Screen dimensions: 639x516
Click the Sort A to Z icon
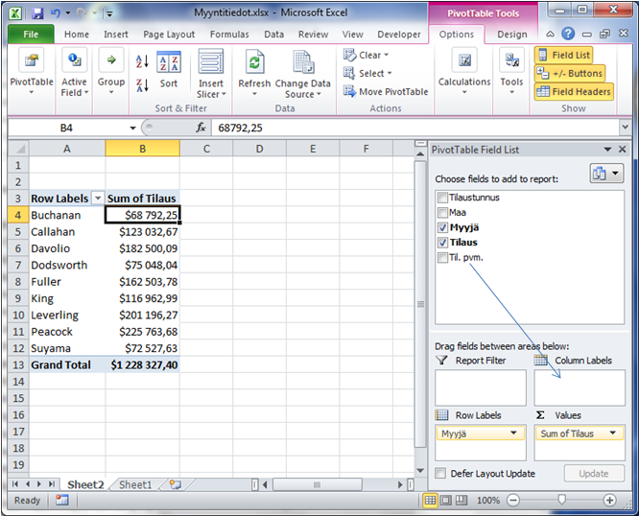[x=142, y=62]
